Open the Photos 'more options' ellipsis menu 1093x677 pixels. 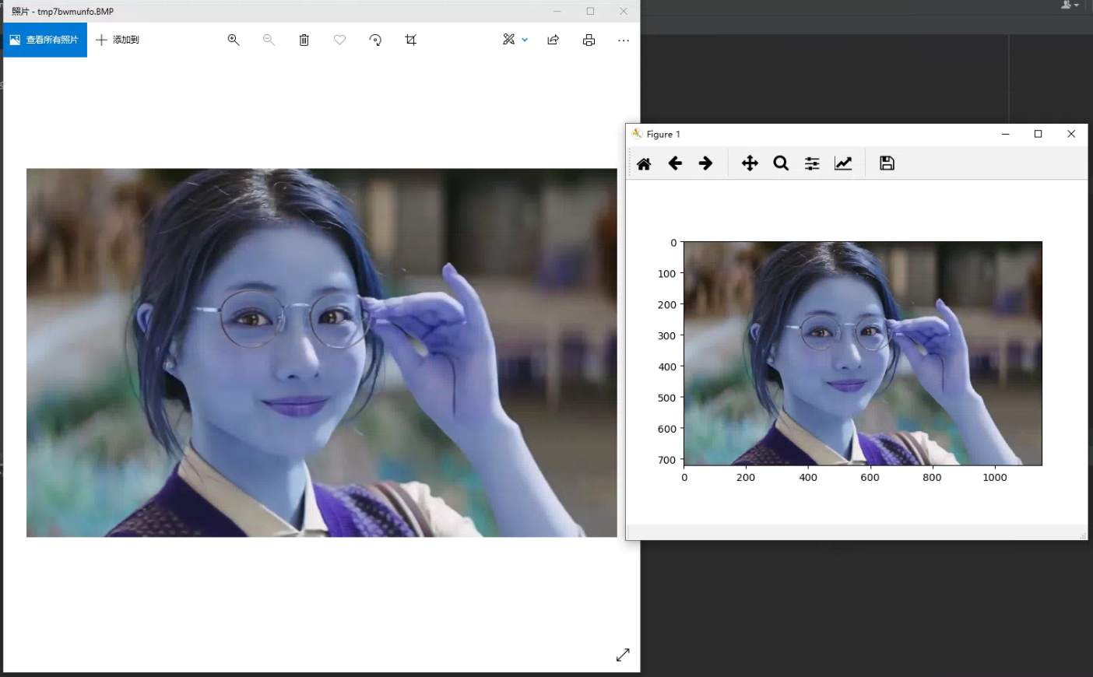point(624,40)
